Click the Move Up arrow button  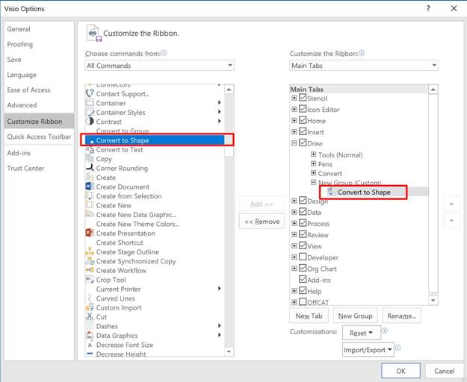tap(451, 204)
